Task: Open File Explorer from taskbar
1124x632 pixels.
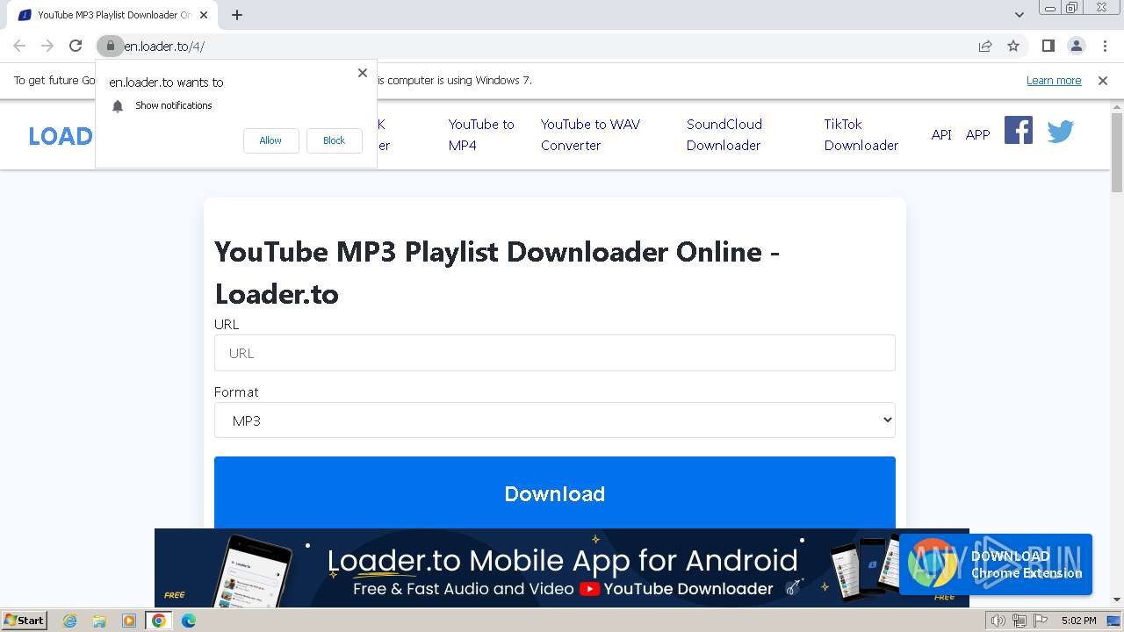Action: (99, 621)
